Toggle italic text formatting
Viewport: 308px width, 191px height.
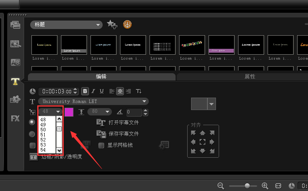[93, 91]
